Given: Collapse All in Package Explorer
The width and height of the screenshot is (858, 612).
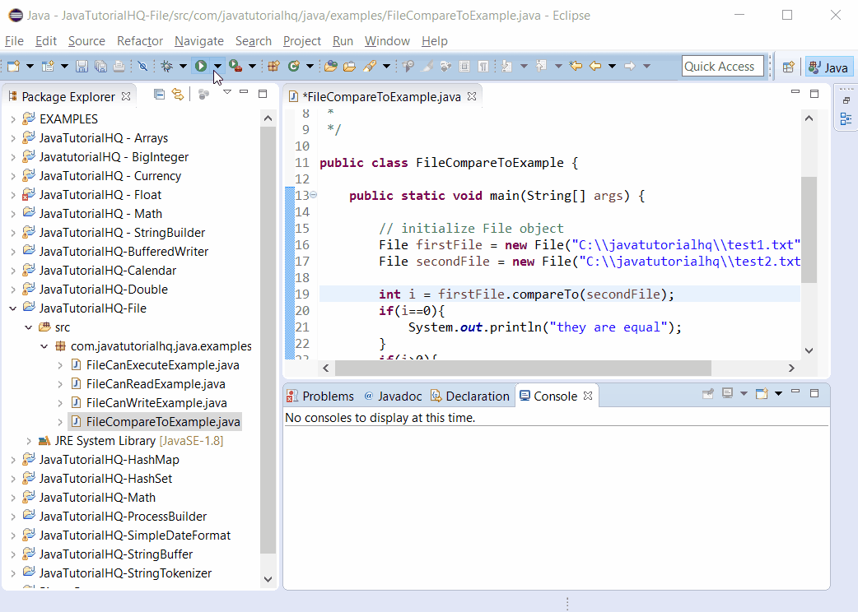Looking at the screenshot, I should tap(159, 95).
